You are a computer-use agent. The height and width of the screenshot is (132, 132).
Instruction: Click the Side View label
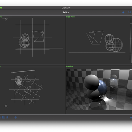point(71,17)
